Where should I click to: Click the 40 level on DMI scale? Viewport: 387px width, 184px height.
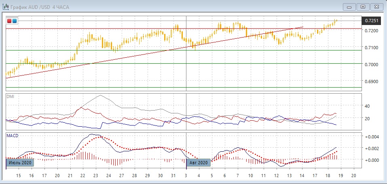tap(368, 106)
